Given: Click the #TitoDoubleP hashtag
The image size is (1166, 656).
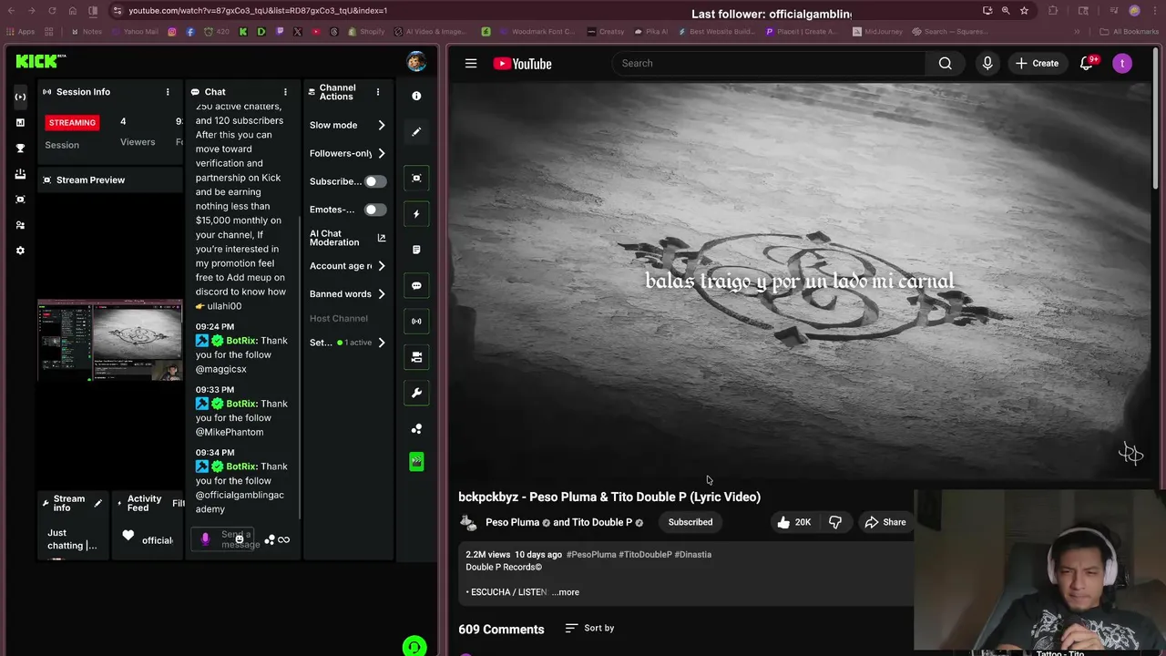Looking at the screenshot, I should click(646, 554).
